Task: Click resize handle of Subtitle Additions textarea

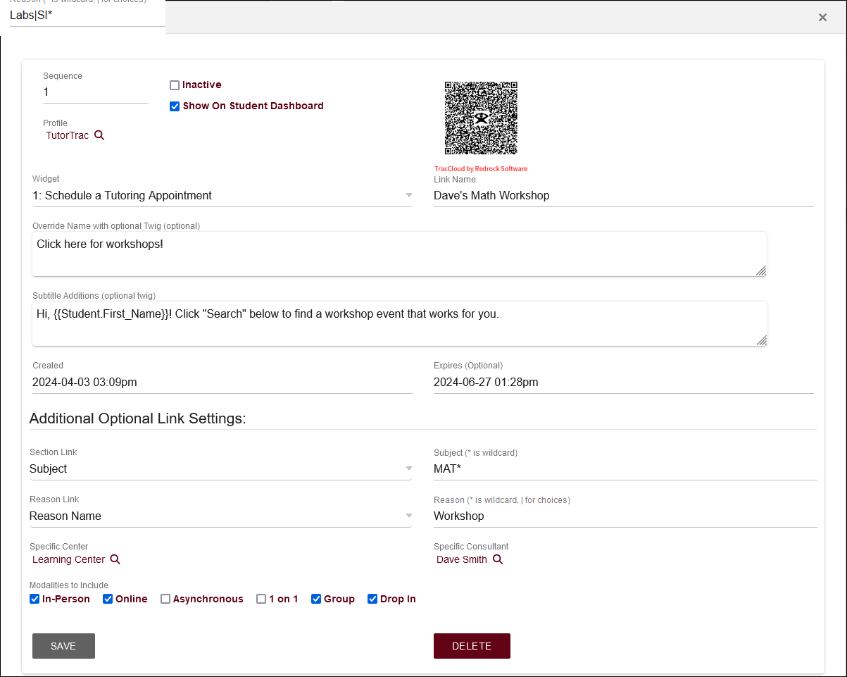Action: tap(761, 340)
